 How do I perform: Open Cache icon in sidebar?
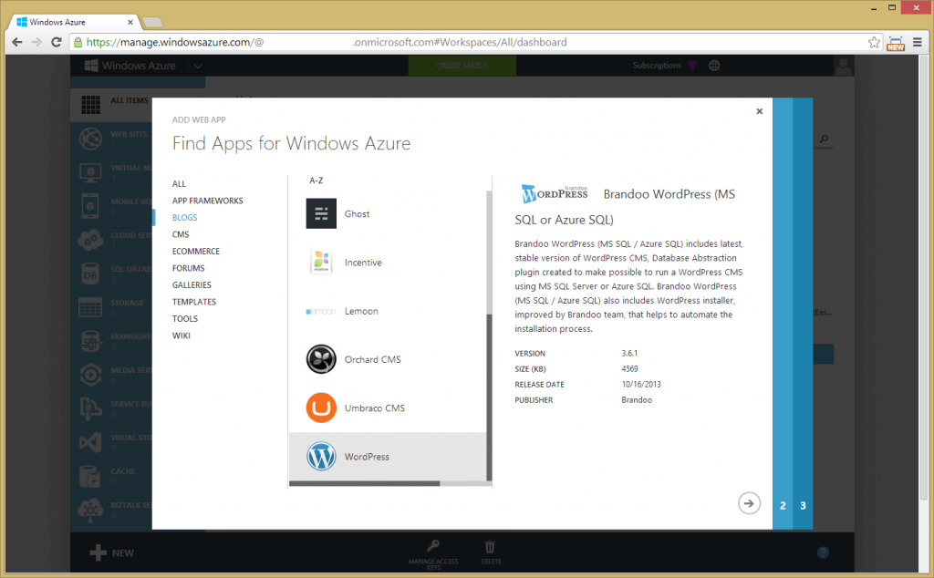click(x=90, y=476)
